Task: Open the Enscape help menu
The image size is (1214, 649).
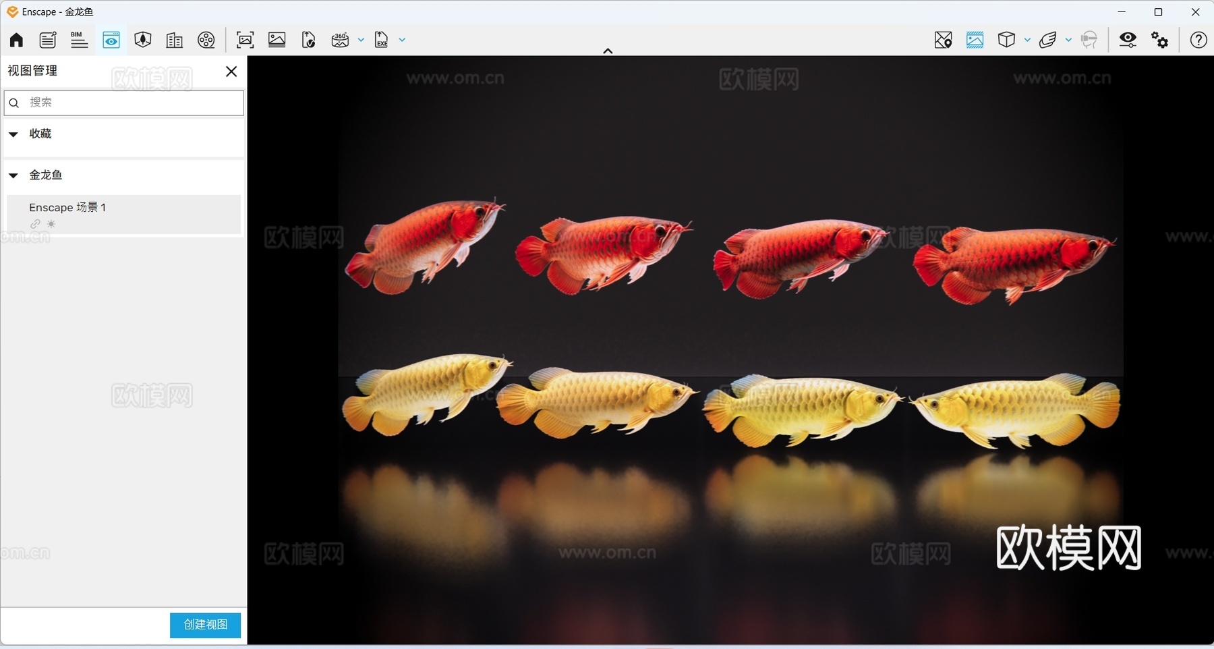Action: [x=1198, y=40]
